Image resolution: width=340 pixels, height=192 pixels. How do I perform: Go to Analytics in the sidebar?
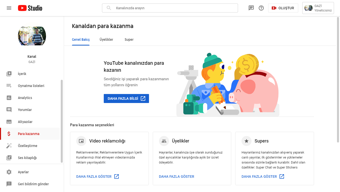pyautogui.click(x=30, y=98)
